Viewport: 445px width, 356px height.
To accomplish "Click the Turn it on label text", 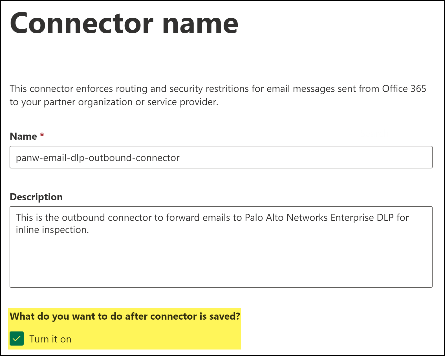I will (50, 339).
